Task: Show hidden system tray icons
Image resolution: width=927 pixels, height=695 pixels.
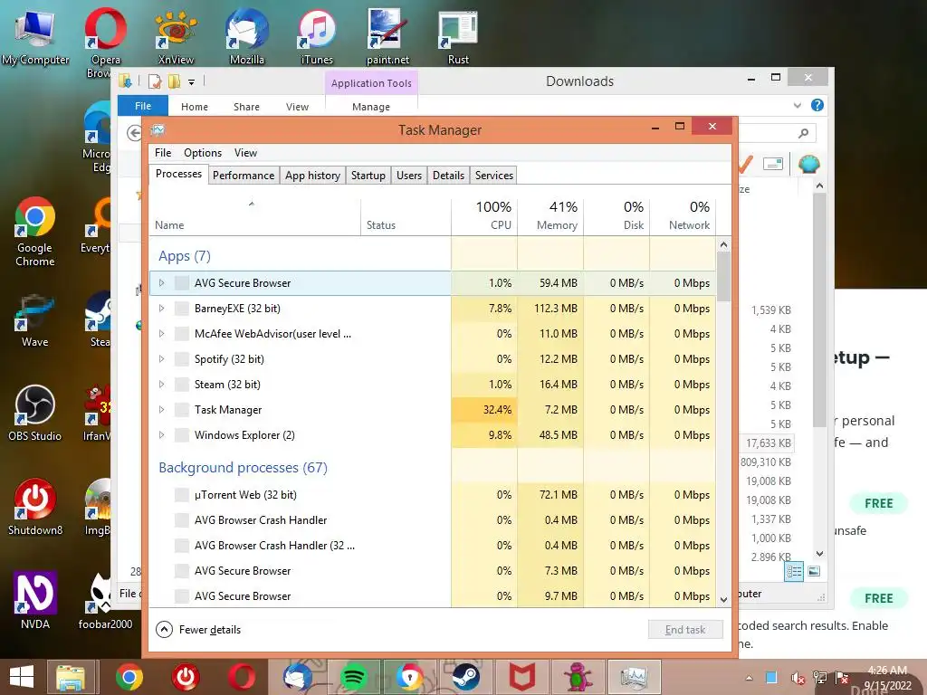Action: (x=749, y=679)
